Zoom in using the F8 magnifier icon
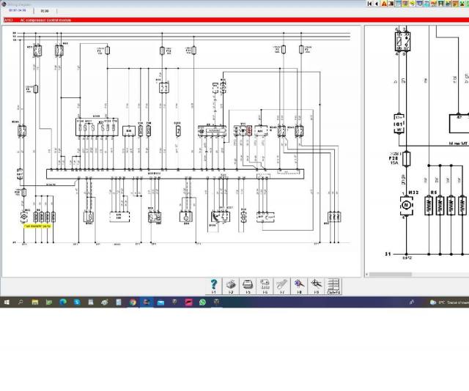Image resolution: width=469 pixels, height=391 pixels. pyautogui.click(x=299, y=284)
